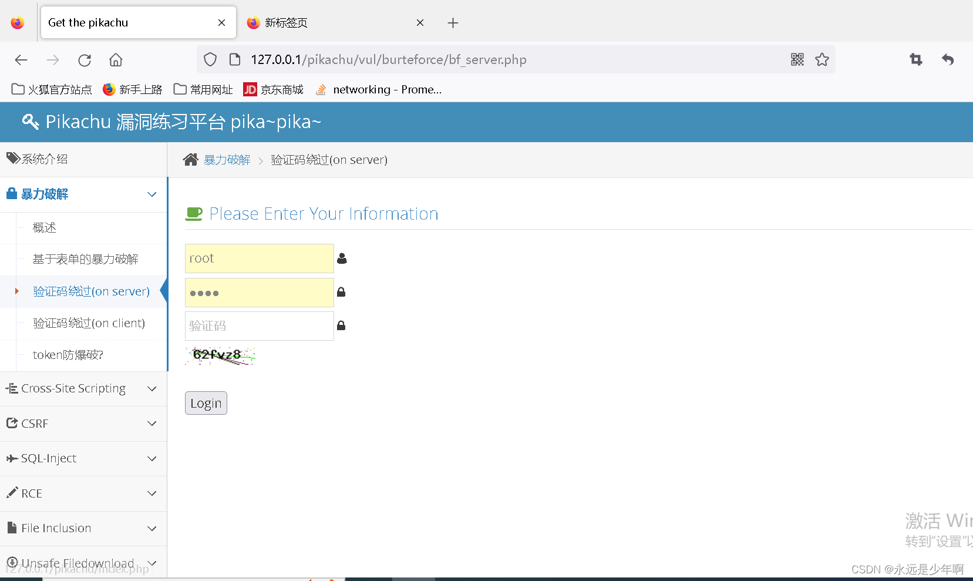Click the coffee cup icon by form heading
Viewport: 973px width, 581px height.
[194, 214]
